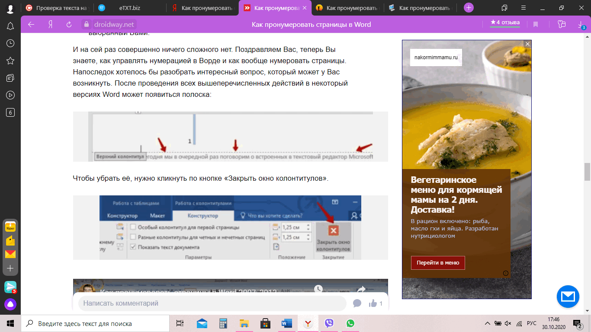Open browsing history clock icon
The width and height of the screenshot is (591, 332).
[x=10, y=43]
